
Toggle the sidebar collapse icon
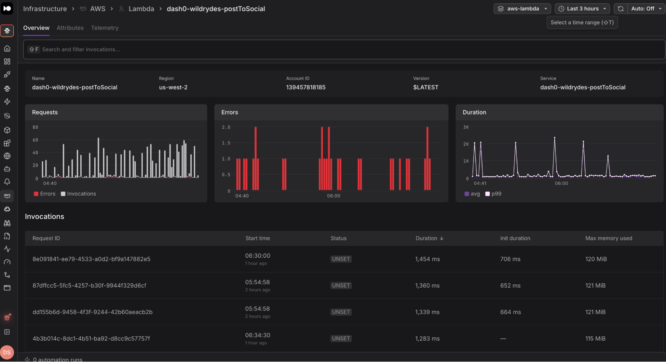tap(7, 332)
